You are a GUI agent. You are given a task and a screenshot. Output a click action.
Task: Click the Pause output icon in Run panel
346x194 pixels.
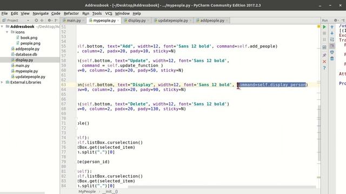(x=324, y=39)
